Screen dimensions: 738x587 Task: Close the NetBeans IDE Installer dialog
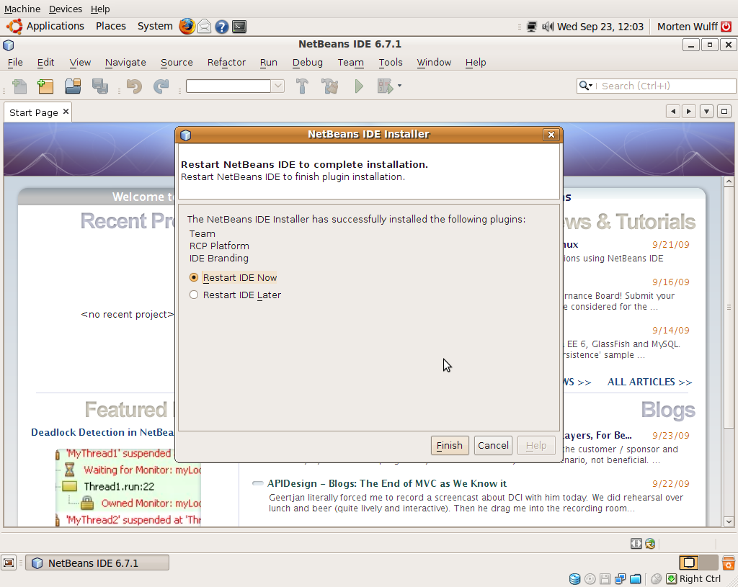click(551, 135)
